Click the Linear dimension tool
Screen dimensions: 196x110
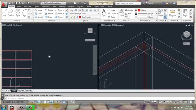pos(111,10)
